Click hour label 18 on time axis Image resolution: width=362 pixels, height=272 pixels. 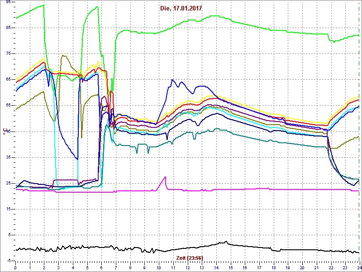tap(274, 268)
